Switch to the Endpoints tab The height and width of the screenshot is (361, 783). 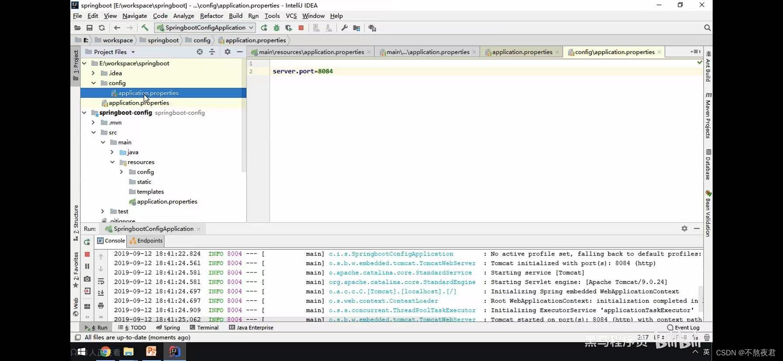146,241
